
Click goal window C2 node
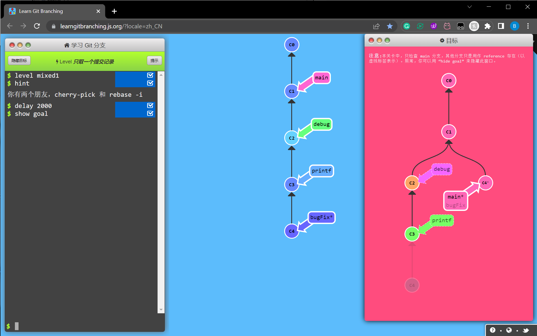coord(412,183)
